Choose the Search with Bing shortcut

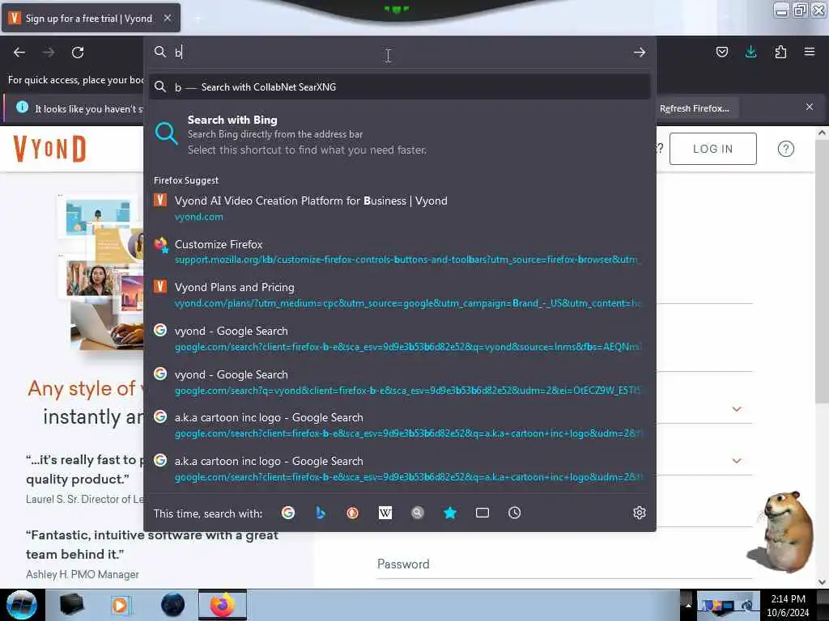(x=400, y=135)
